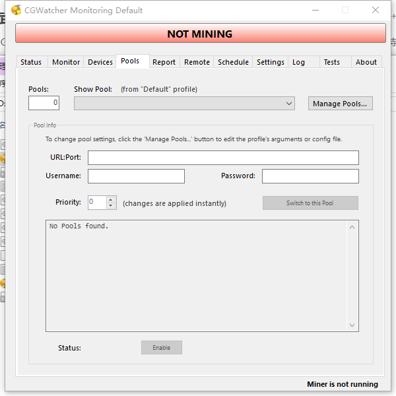396x396 pixels.
Task: Click 'Miner is not running' status text
Action: (343, 384)
